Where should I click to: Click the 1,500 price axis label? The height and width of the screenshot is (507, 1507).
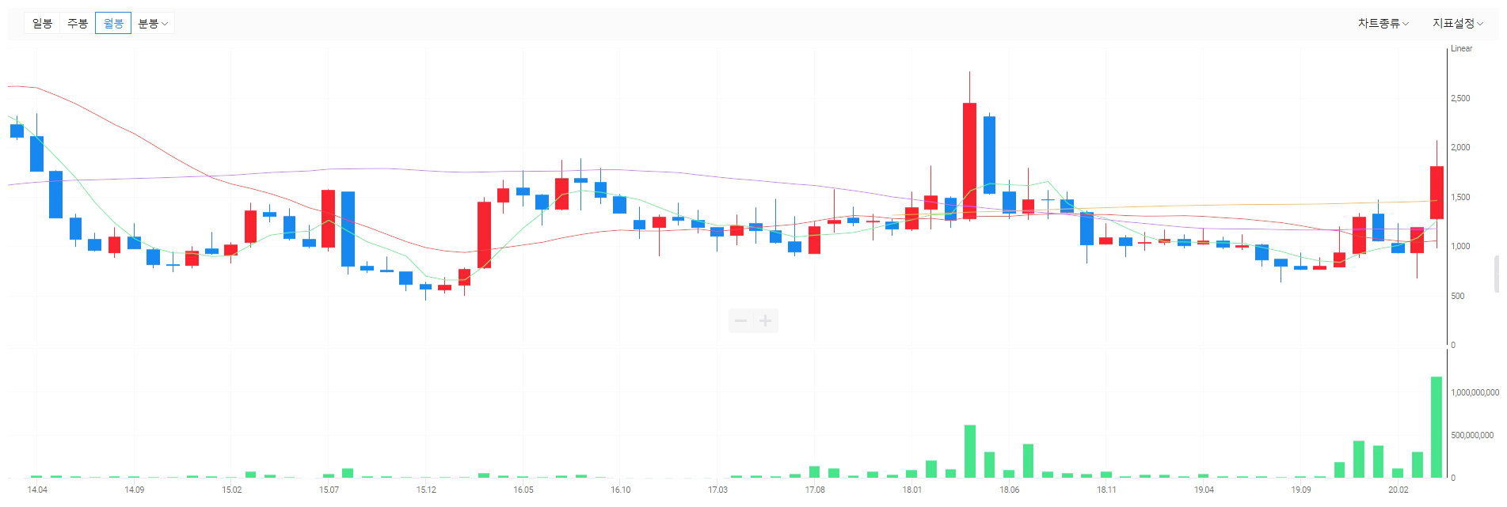(1460, 198)
